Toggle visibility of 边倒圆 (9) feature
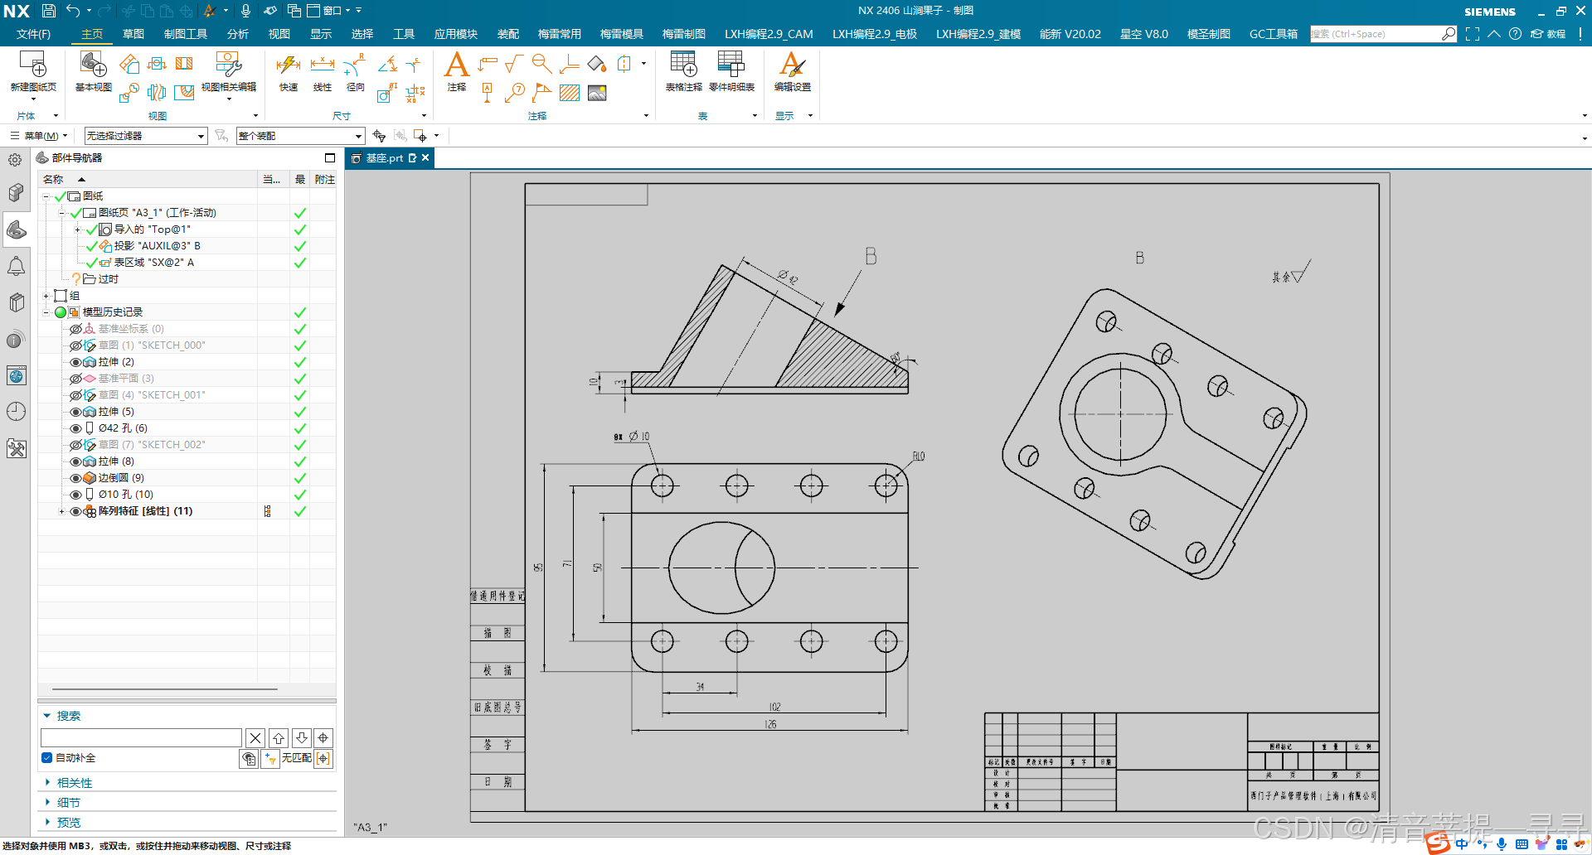Image resolution: width=1592 pixels, height=855 pixels. [75, 478]
